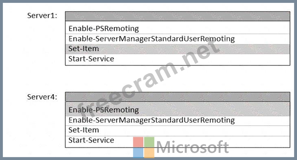
Task: Pick Start-Service in the Server1 list
Action: pos(91,59)
